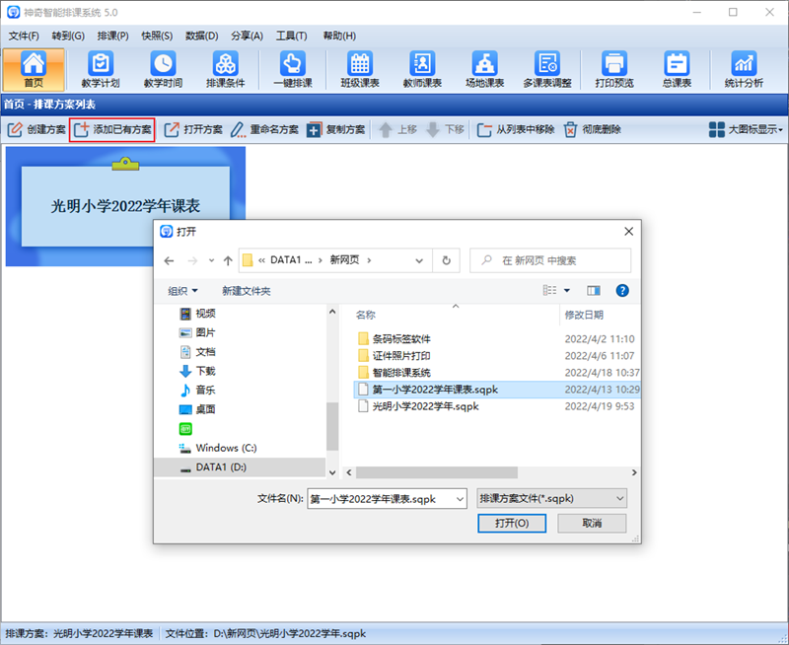789x645 pixels.
Task: Click 打开方案 toolbar button
Action: click(193, 130)
